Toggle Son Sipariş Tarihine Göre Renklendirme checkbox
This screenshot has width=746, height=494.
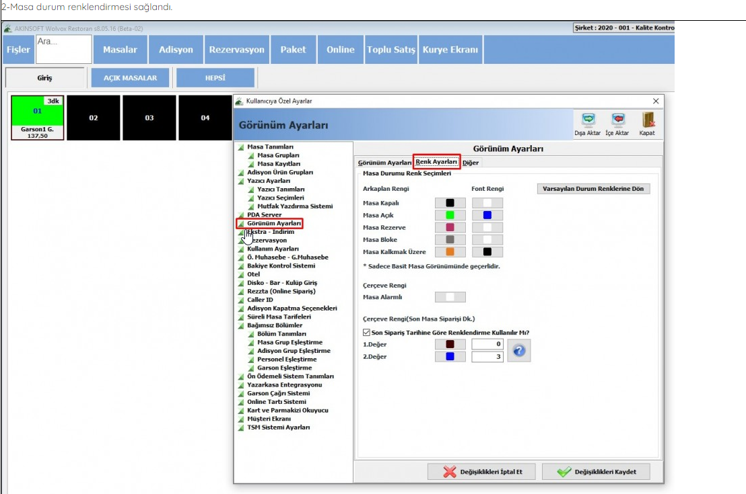(x=366, y=333)
